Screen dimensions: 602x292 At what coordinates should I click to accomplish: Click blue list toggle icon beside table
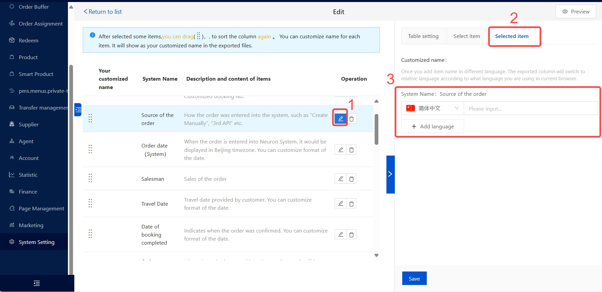[78, 110]
